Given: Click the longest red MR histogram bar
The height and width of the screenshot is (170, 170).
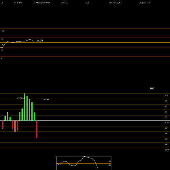Looking at the screenshot, I should point(37,130).
